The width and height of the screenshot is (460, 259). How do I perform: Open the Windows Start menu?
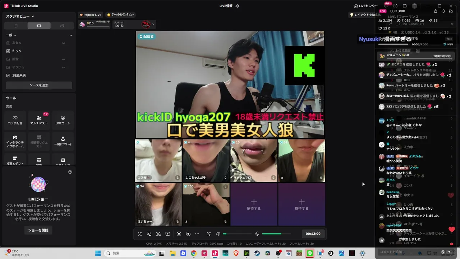point(98,253)
